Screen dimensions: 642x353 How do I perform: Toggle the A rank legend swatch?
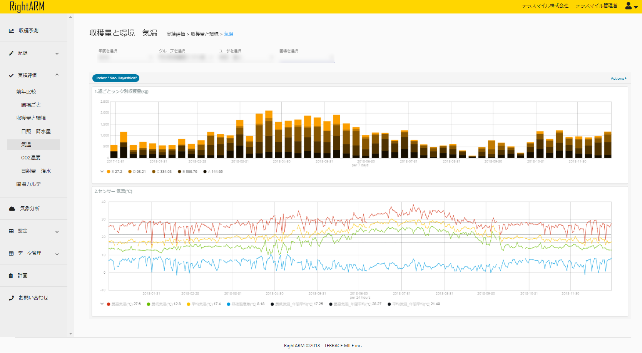tap(205, 172)
